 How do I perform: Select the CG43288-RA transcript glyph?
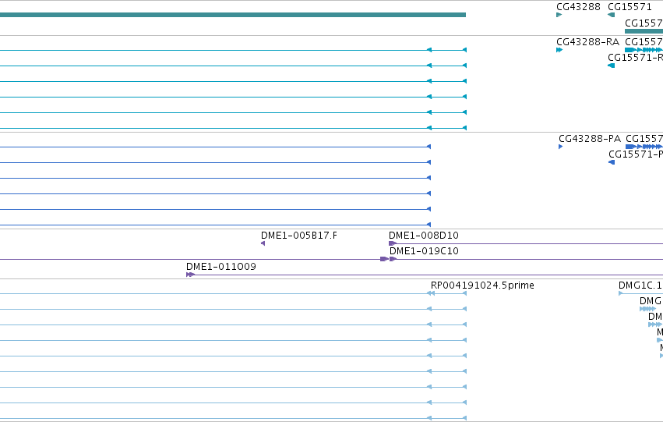[559, 50]
